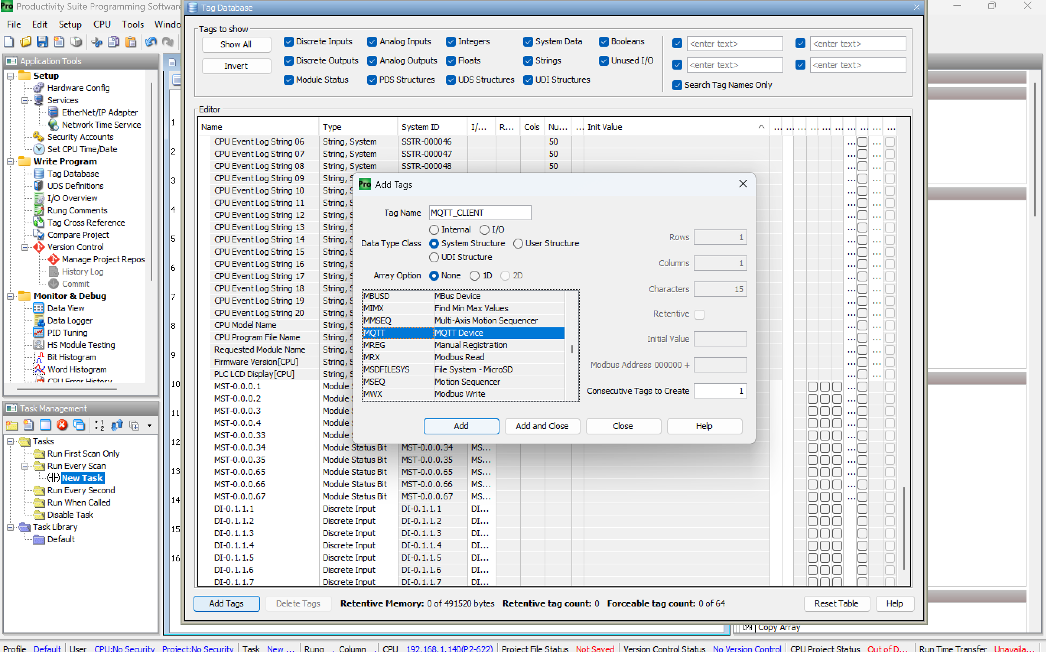Select MRX Modbus Read in structure list
Screen dimensions: 1046x652
[x=464, y=357]
